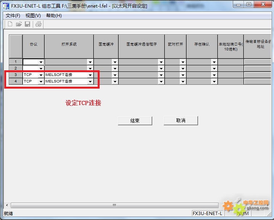Click the New file toolbar icon
274x220 pixels.
(x=10, y=24)
